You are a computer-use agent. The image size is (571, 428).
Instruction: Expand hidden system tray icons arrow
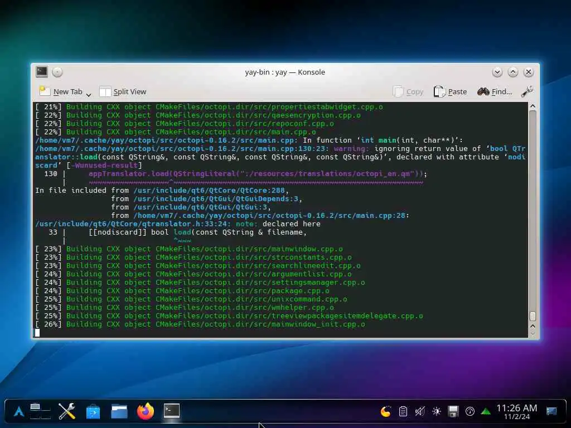[x=486, y=412]
